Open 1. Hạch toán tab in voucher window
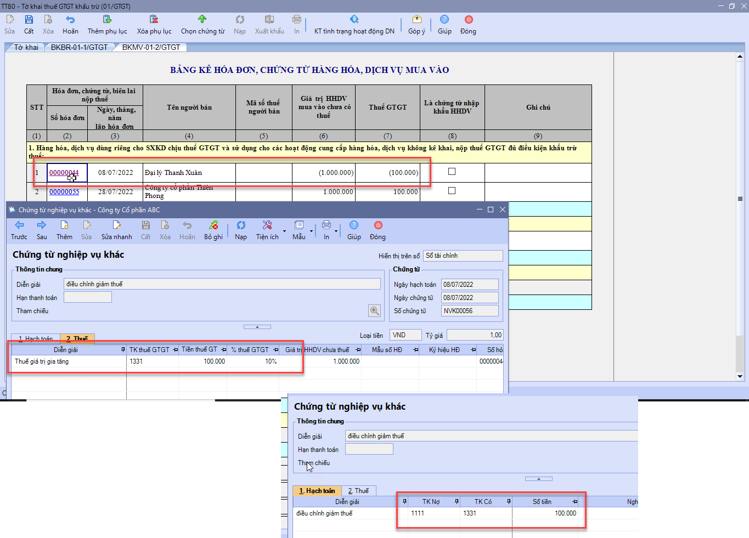 tap(36, 339)
